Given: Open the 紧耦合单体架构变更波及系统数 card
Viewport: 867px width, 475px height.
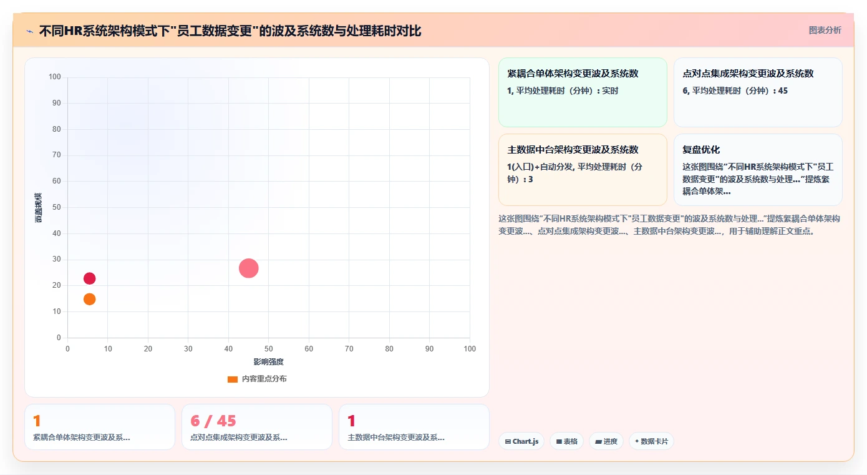Looking at the screenshot, I should [583, 92].
